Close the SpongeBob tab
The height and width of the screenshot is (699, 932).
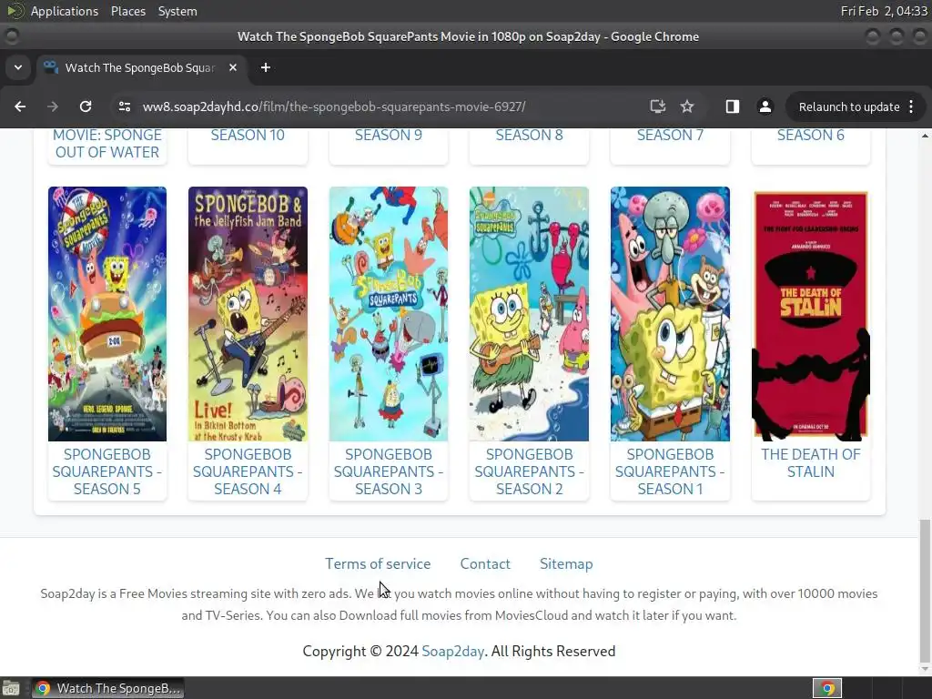[x=233, y=67]
